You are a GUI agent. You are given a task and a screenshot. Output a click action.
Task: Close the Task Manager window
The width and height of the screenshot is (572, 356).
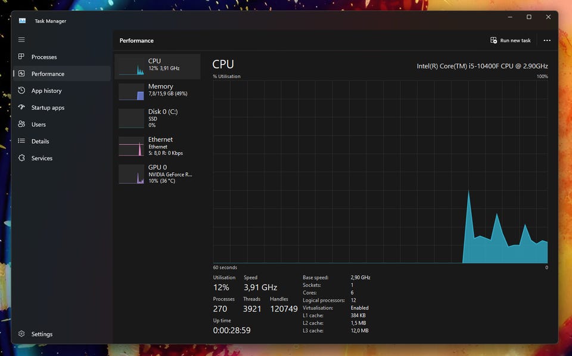(548, 17)
